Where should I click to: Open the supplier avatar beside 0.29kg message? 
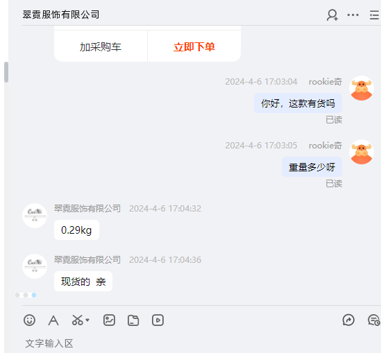click(35, 216)
